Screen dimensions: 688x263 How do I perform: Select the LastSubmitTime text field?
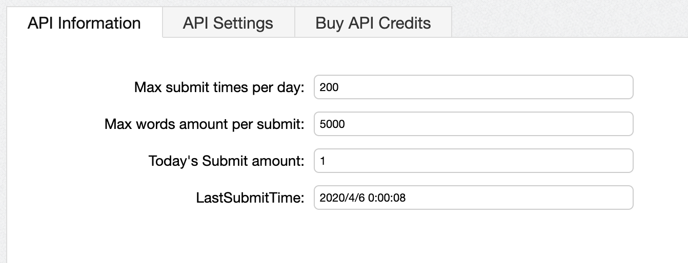coord(473,198)
